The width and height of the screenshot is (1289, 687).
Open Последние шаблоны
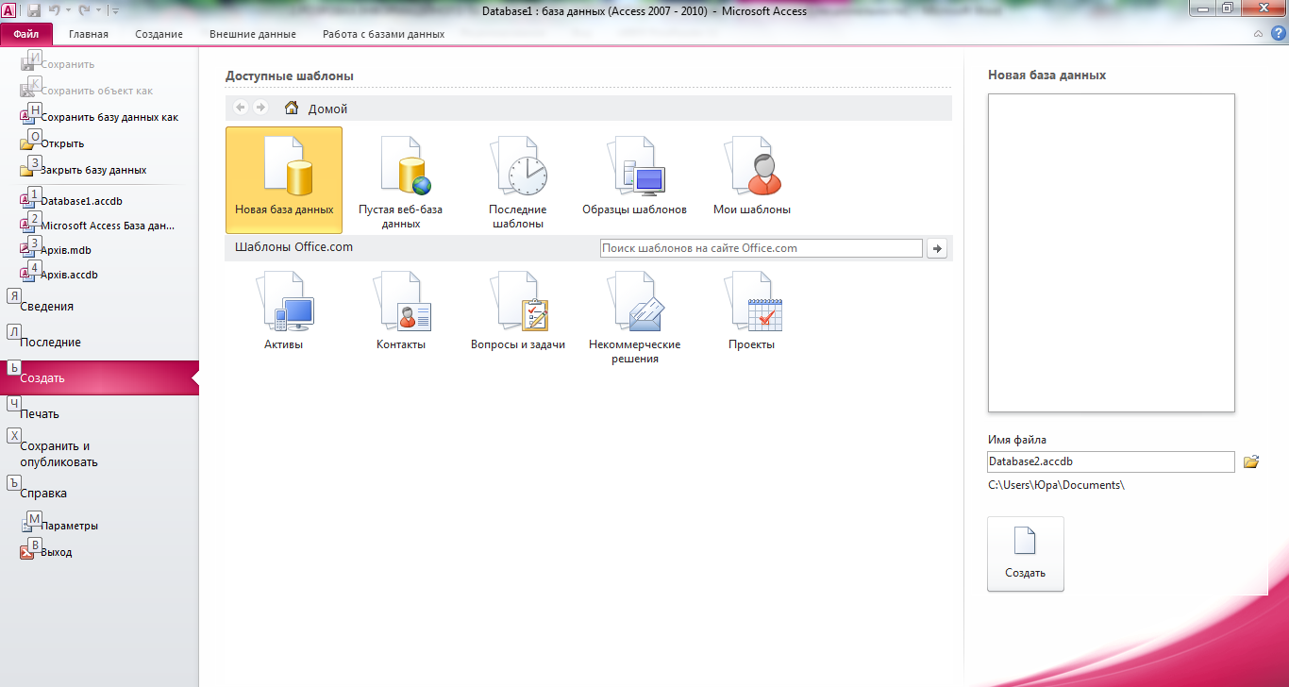point(517,180)
